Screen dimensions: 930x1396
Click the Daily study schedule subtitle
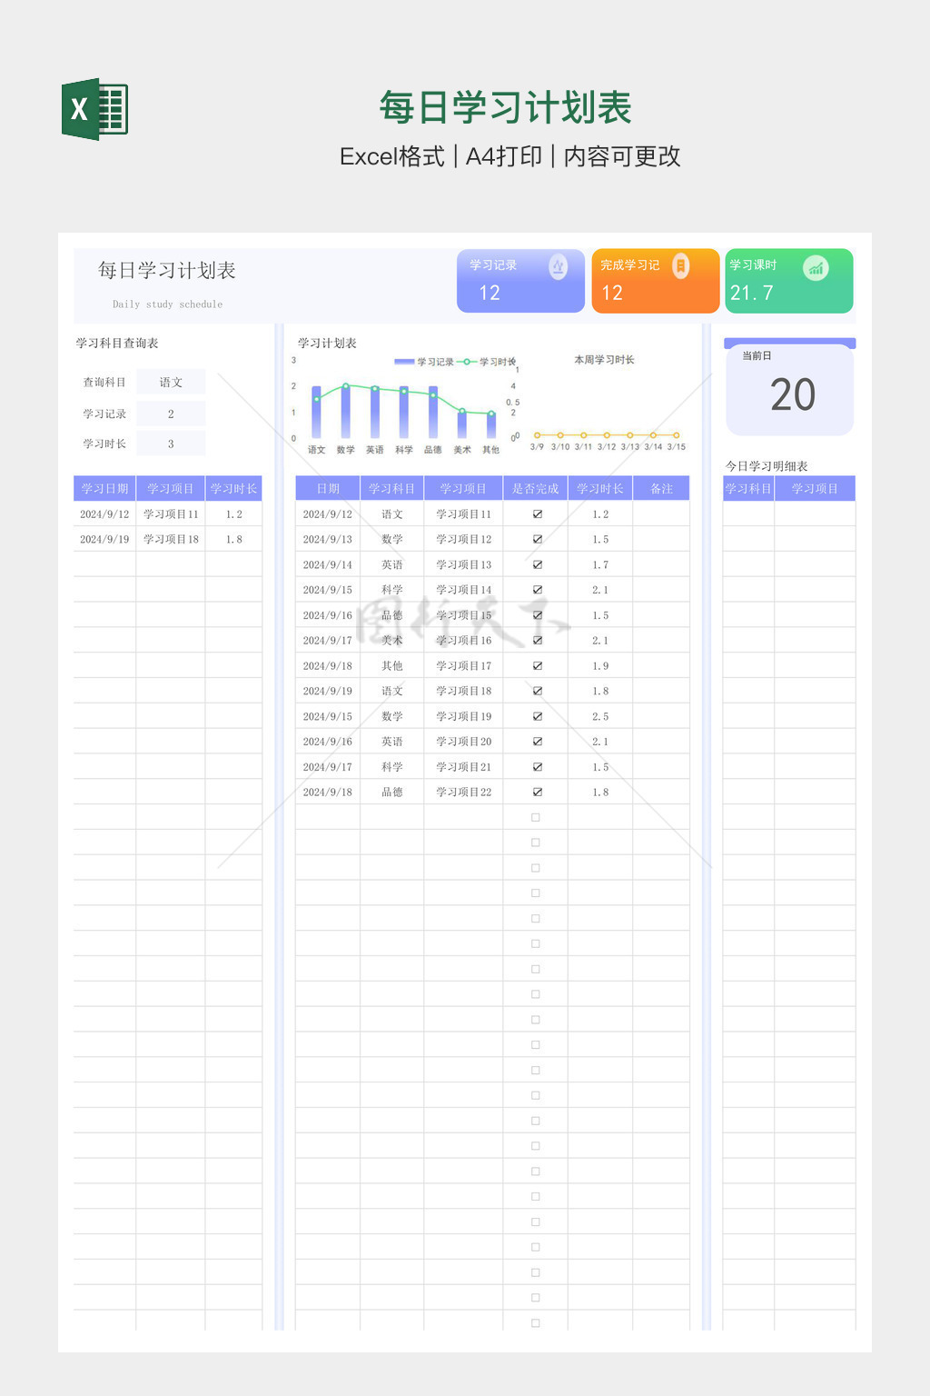tap(167, 304)
